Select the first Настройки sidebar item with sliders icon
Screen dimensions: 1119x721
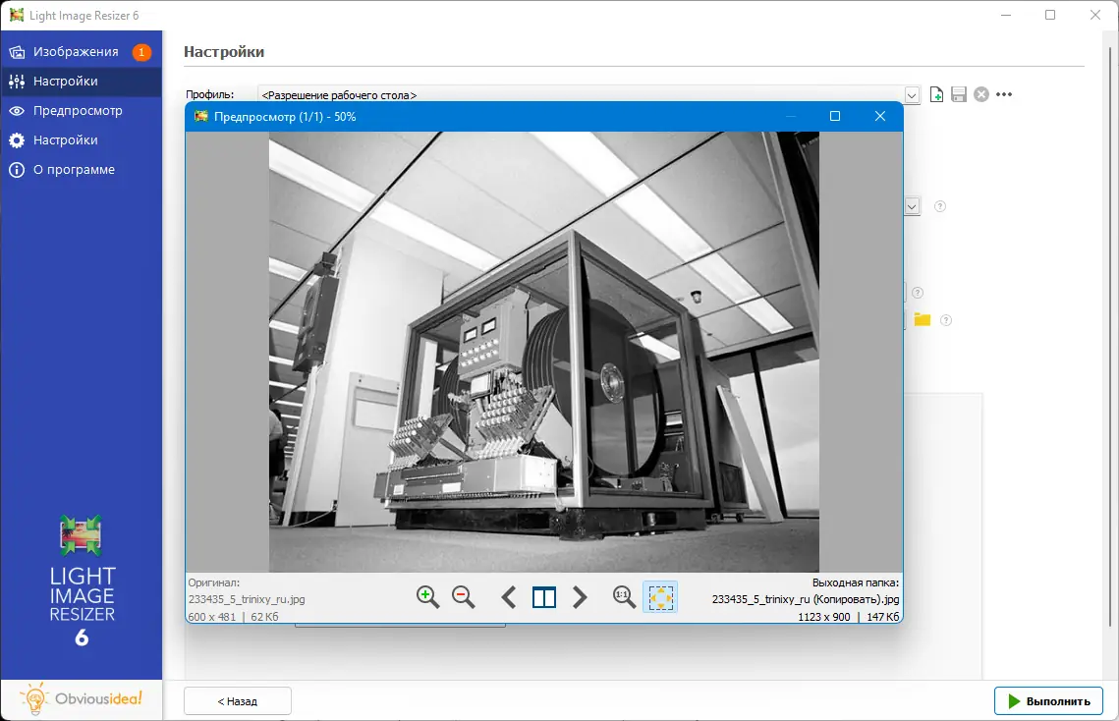click(x=81, y=82)
